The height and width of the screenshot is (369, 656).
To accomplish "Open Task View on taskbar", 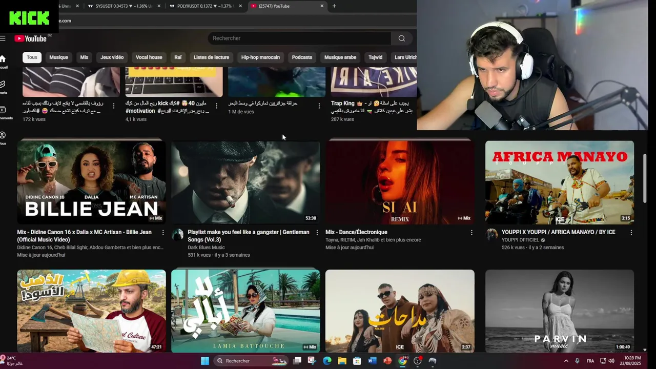I will tap(297, 361).
